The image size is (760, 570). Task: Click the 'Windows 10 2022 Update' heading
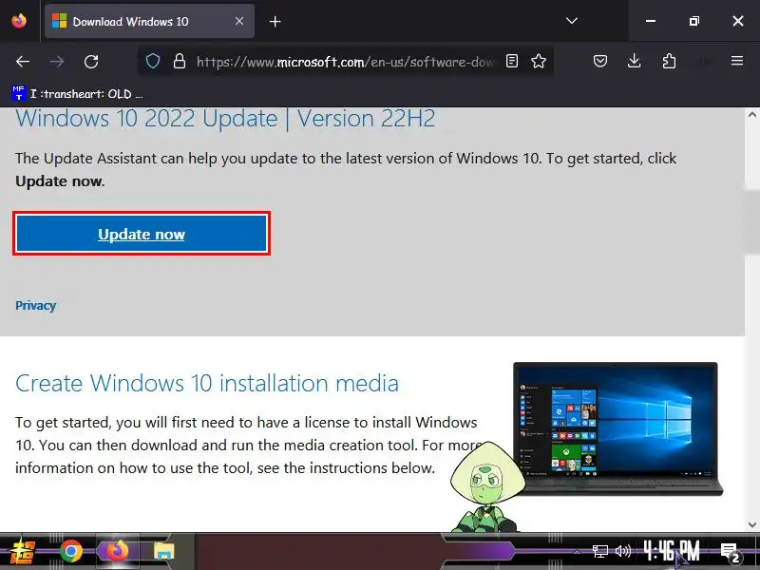(x=225, y=119)
